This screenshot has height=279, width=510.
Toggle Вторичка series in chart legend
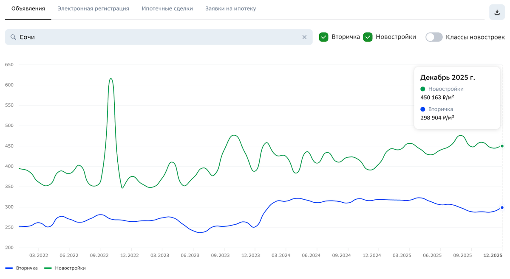tap(22, 268)
